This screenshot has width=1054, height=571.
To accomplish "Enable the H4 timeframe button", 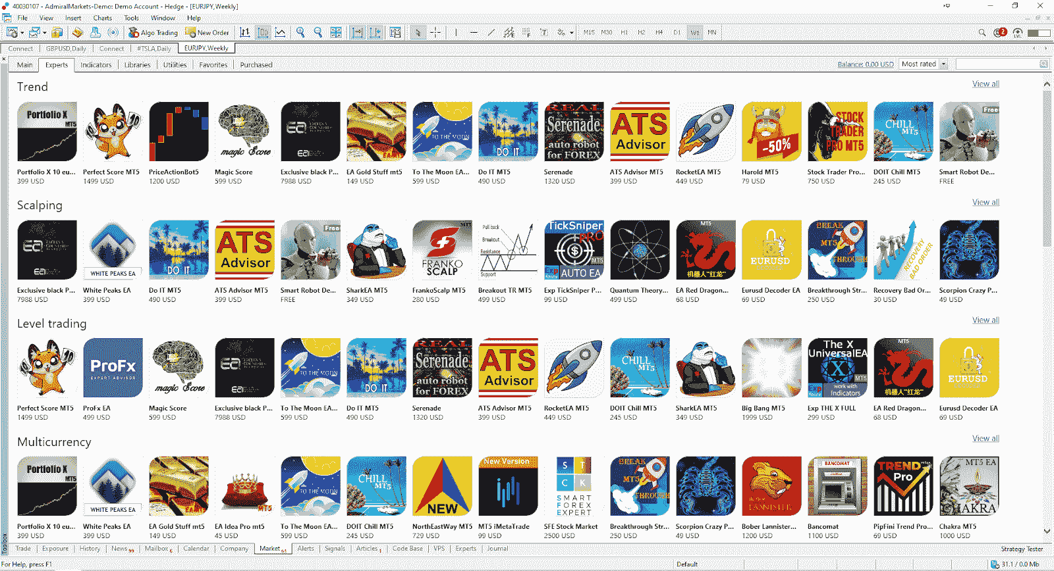I will pyautogui.click(x=659, y=32).
